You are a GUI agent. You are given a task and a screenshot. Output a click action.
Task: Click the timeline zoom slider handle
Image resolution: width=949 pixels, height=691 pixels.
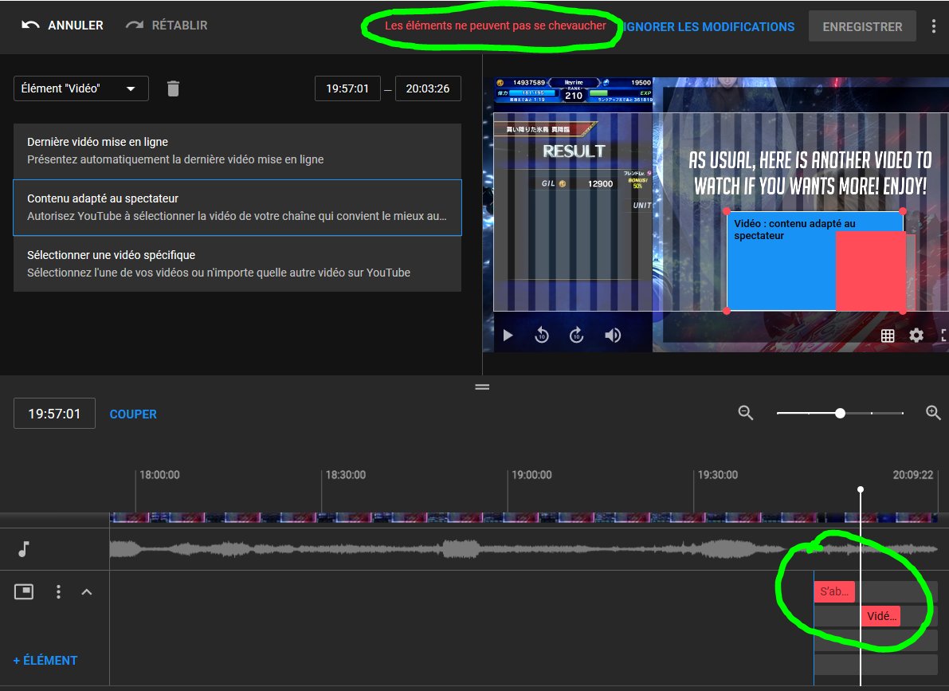click(840, 413)
